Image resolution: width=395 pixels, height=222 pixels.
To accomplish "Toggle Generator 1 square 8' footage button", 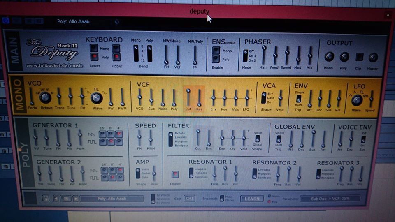I will pos(111,142).
